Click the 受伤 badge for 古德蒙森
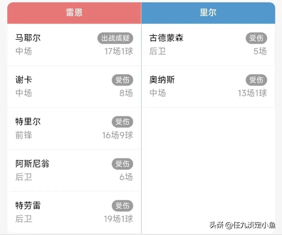Image resolution: width=282 pixels, height=235 pixels. pos(256,38)
